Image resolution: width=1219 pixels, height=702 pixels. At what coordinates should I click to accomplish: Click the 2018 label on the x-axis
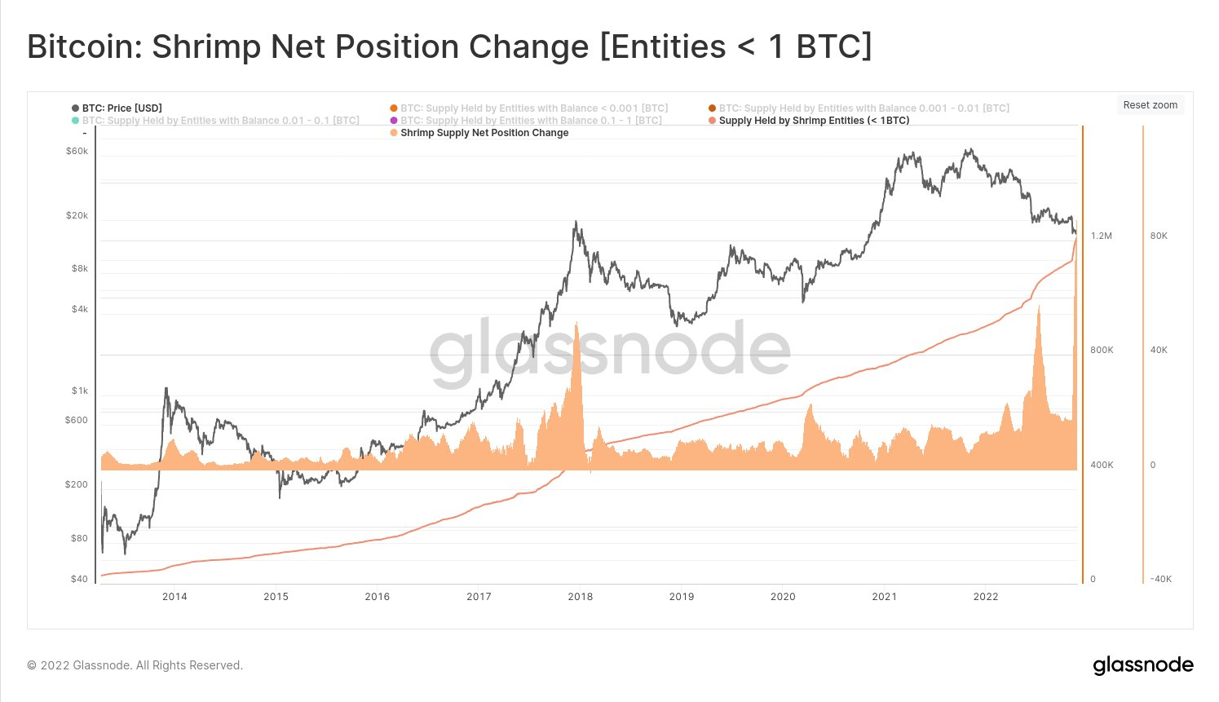click(581, 597)
